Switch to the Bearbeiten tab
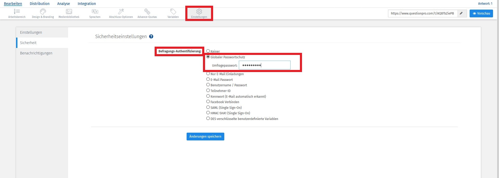Viewport: 499px width, 178px height. [x=13, y=4]
